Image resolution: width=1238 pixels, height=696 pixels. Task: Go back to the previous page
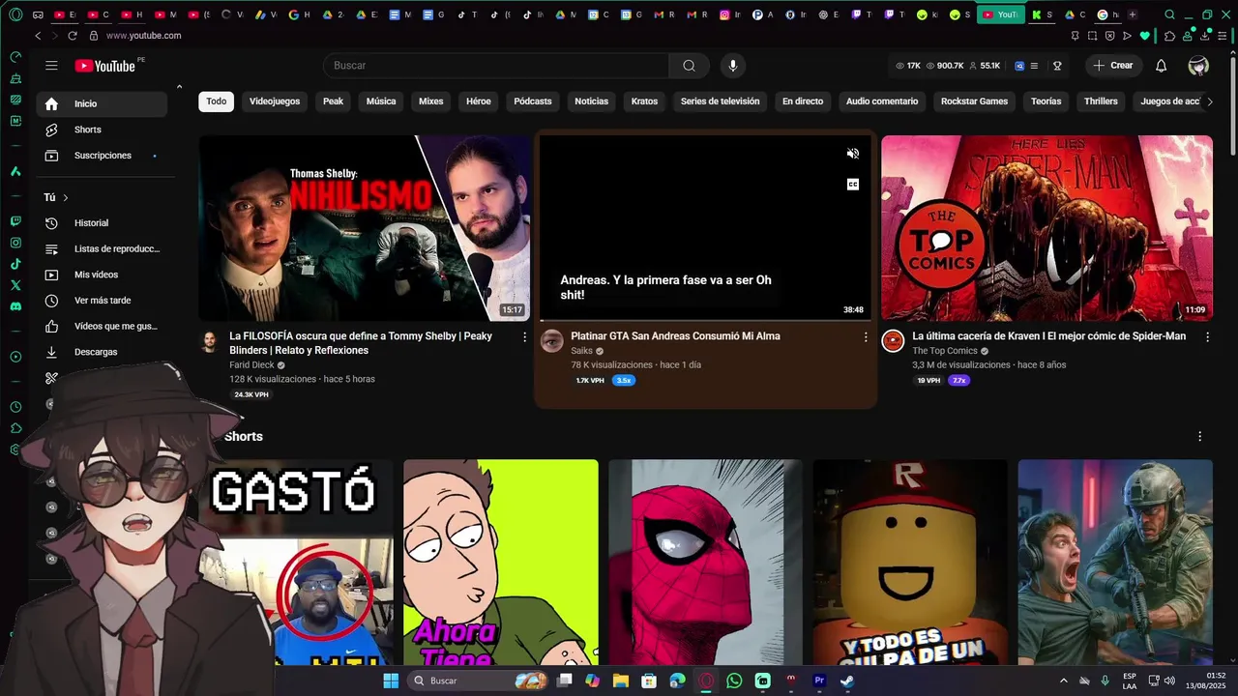point(38,36)
